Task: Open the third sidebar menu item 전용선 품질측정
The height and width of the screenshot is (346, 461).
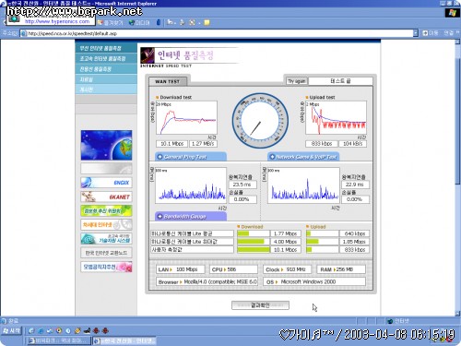Action: pyautogui.click(x=106, y=69)
